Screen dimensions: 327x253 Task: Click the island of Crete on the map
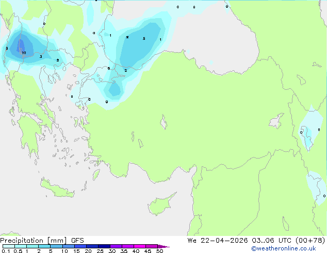57,188
